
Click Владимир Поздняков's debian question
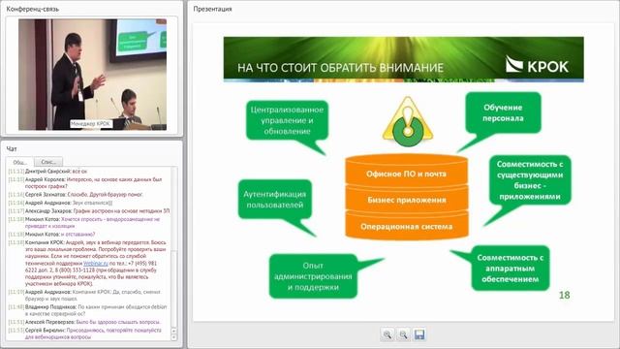(x=88, y=310)
